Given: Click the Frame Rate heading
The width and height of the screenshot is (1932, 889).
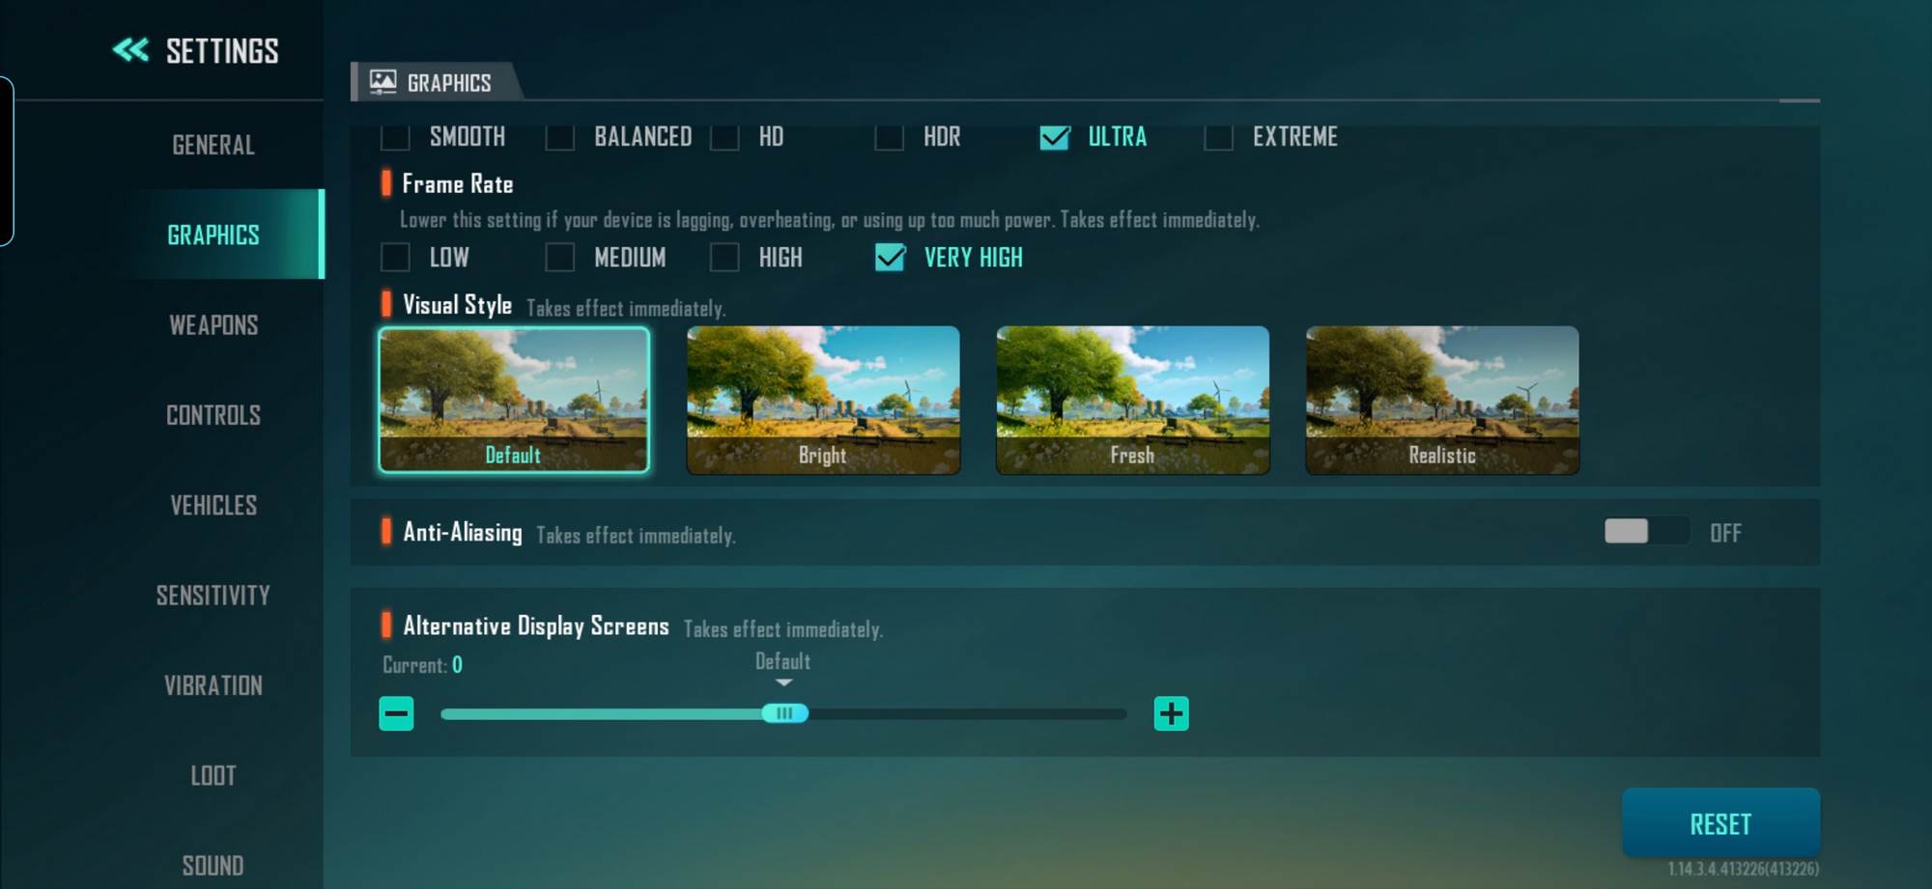Looking at the screenshot, I should (x=458, y=183).
